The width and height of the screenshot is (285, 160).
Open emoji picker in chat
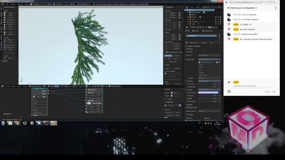click(229, 92)
